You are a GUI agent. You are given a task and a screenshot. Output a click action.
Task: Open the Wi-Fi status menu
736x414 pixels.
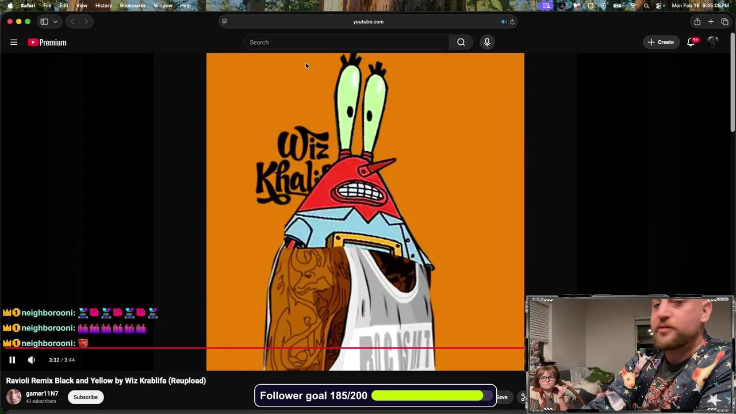pyautogui.click(x=633, y=6)
